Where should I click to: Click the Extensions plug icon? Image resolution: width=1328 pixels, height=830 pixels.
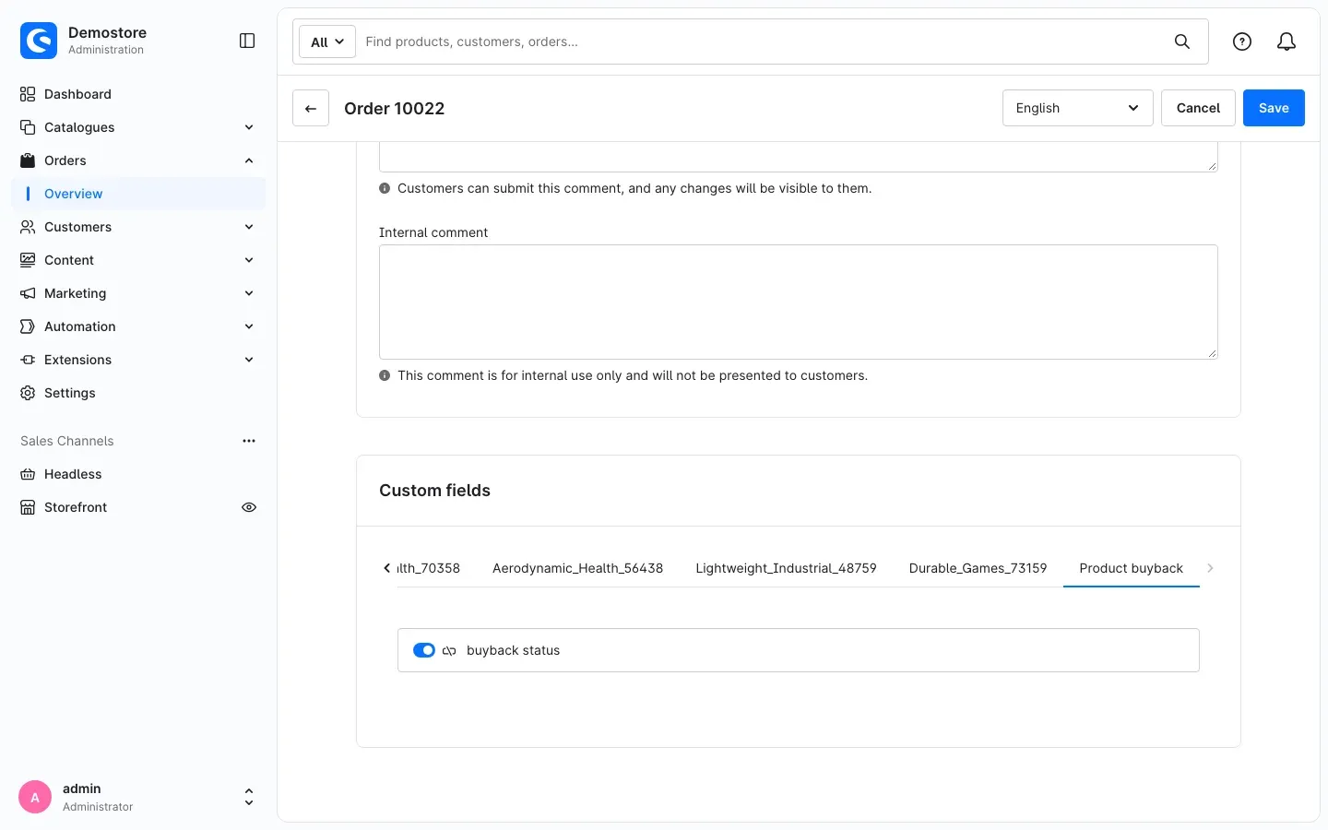click(28, 360)
